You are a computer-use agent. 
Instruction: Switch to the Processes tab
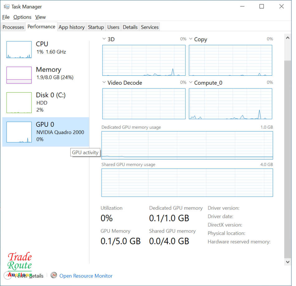13,27
